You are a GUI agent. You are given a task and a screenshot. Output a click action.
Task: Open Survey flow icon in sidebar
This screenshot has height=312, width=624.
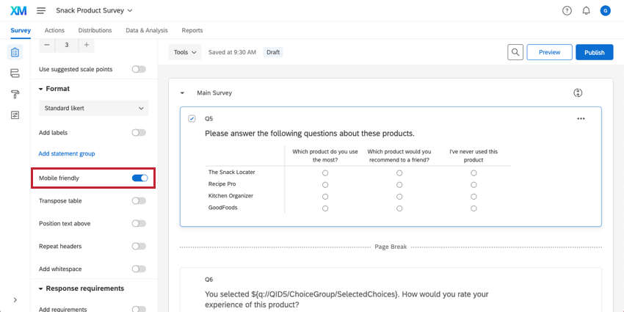[x=15, y=73]
